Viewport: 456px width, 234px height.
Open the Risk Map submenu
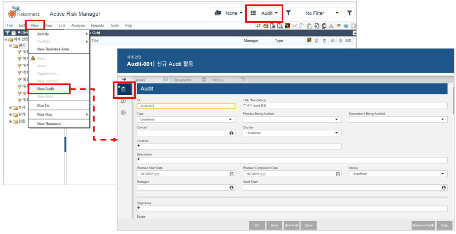pos(59,115)
